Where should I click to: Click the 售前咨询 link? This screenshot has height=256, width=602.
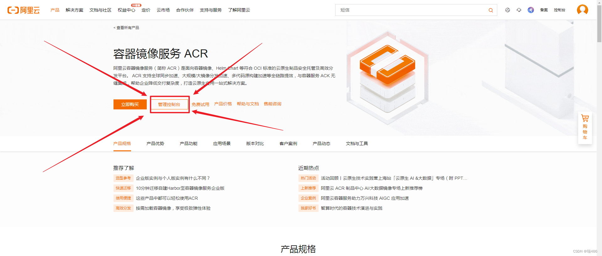(272, 104)
